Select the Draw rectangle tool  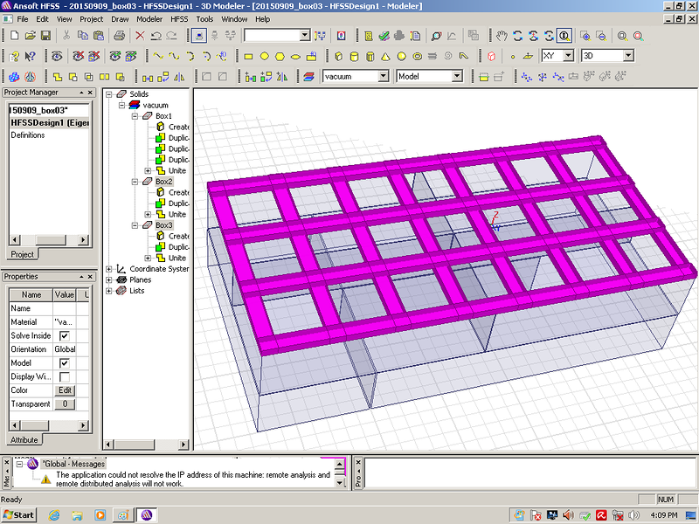coord(249,56)
